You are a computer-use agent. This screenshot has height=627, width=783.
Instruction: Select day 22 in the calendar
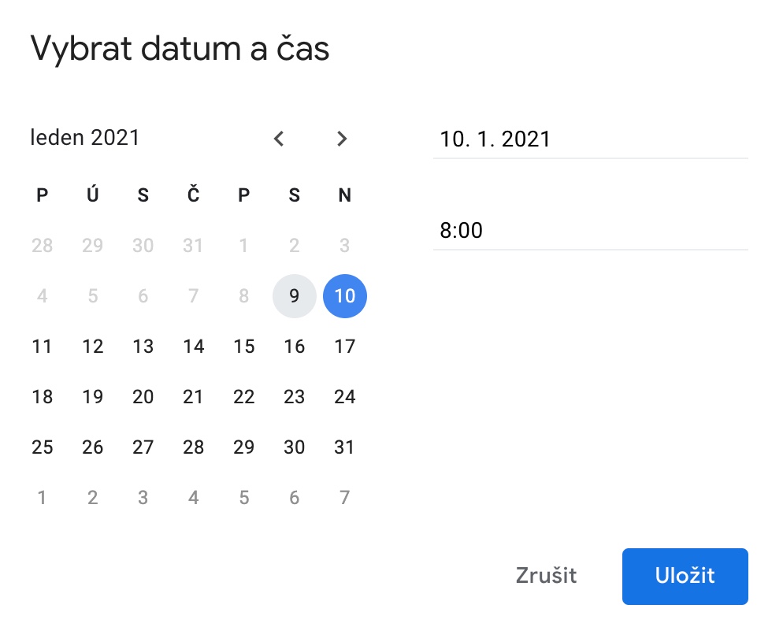[x=244, y=397]
